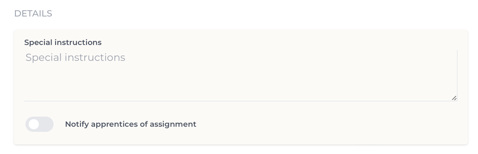The image size is (478, 154).
Task: Turn on apprentice assignment notifications switch
Action: 40,124
